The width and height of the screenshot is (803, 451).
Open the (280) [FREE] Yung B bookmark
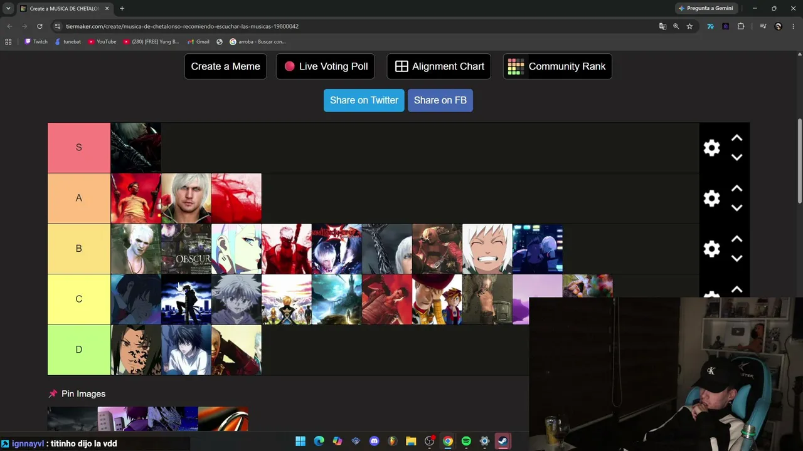[151, 42]
